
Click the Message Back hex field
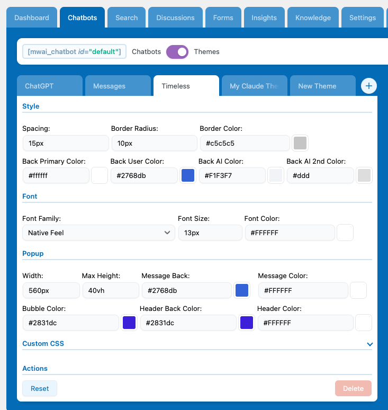click(x=187, y=290)
